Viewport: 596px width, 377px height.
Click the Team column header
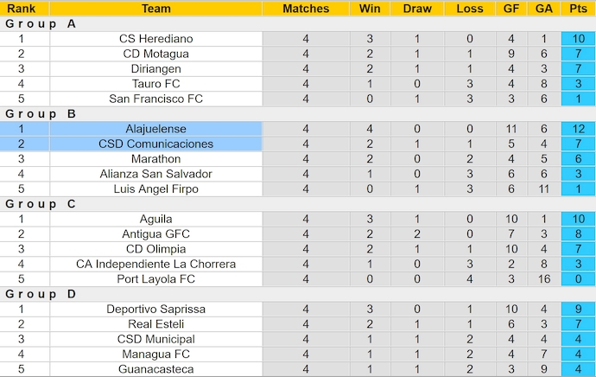pyautogui.click(x=155, y=9)
